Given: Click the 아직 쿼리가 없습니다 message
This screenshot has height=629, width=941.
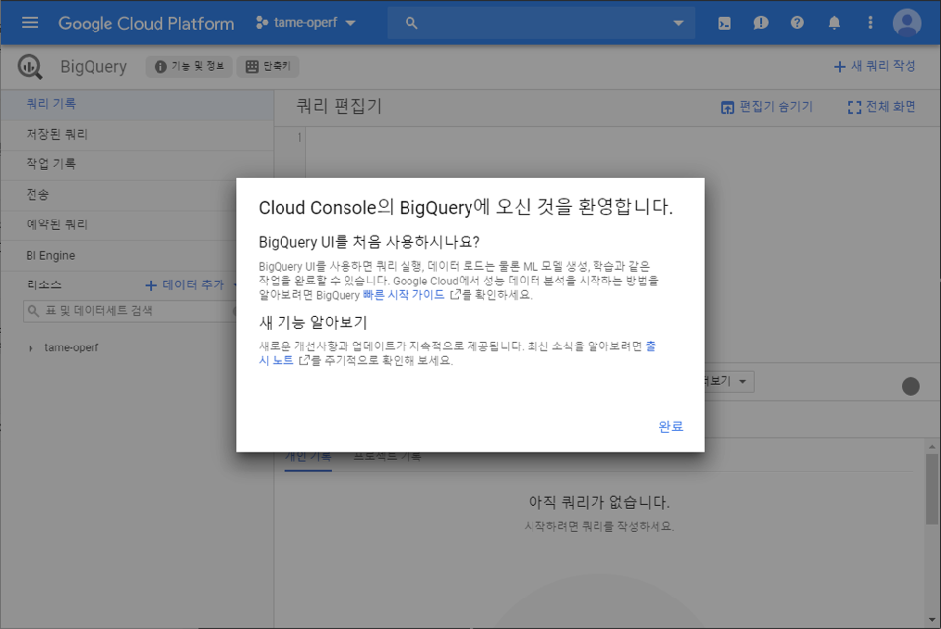Looking at the screenshot, I should (x=598, y=502).
